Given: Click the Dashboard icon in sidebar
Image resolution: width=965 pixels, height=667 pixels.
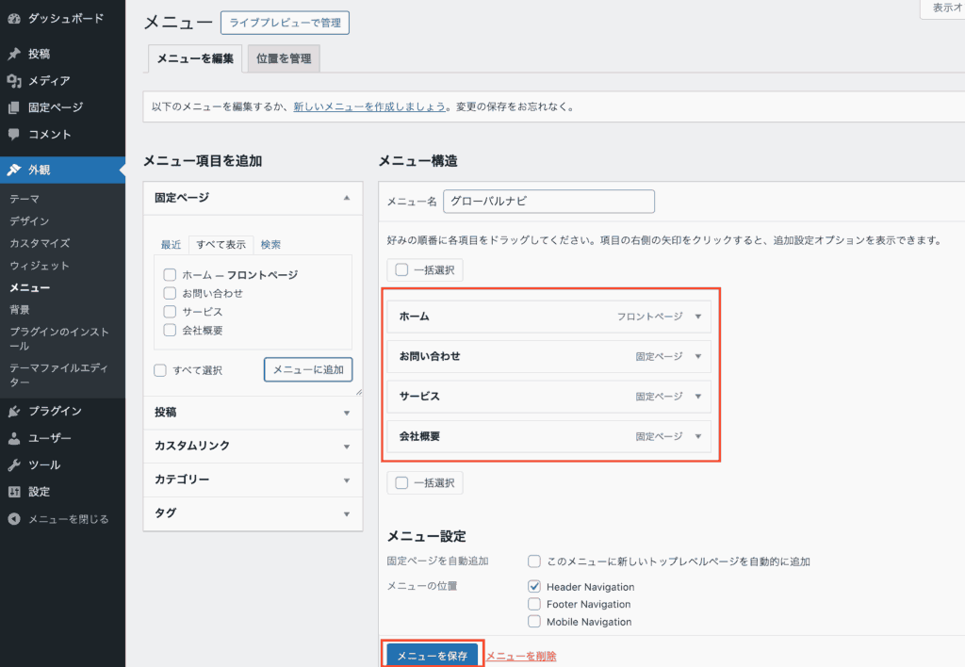Looking at the screenshot, I should click(14, 19).
